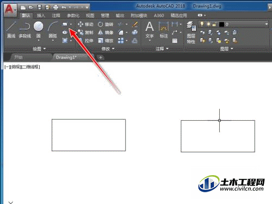Open the layer 0 dropdown list
Viewport: 272px width, 204px height.
point(267,24)
